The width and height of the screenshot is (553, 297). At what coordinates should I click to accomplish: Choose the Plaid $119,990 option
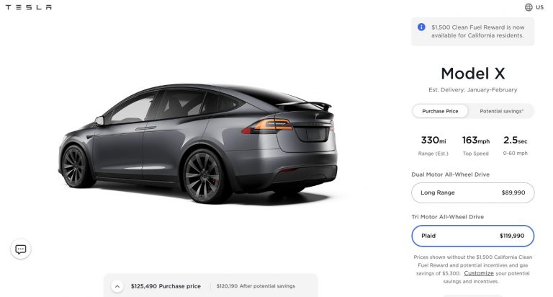click(472, 236)
